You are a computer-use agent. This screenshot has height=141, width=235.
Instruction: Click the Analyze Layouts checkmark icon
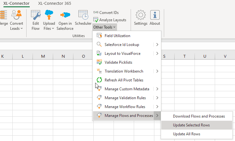click(96, 20)
